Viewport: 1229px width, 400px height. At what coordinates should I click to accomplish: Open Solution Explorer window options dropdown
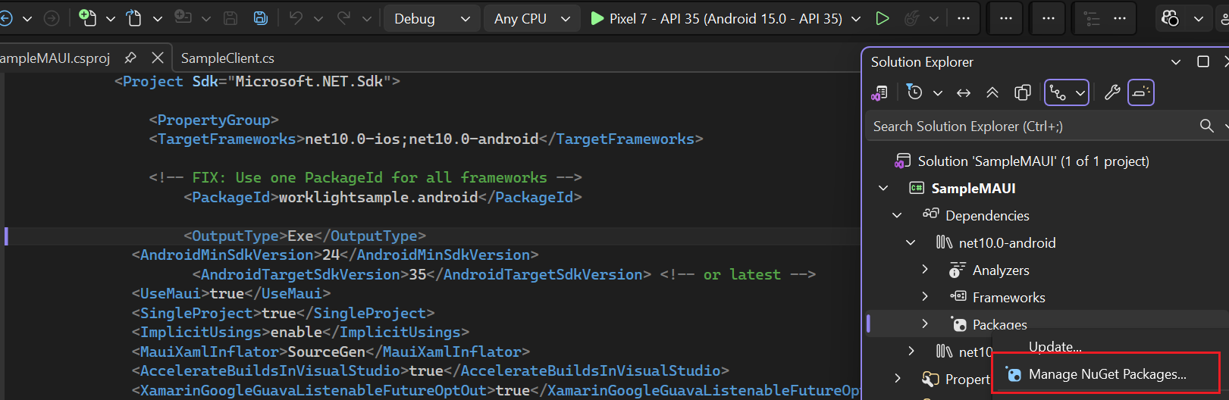click(x=1176, y=61)
